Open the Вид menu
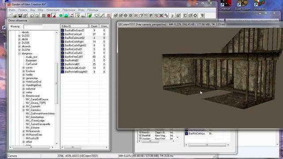The height and width of the screenshot is (159, 283). [x=32, y=10]
